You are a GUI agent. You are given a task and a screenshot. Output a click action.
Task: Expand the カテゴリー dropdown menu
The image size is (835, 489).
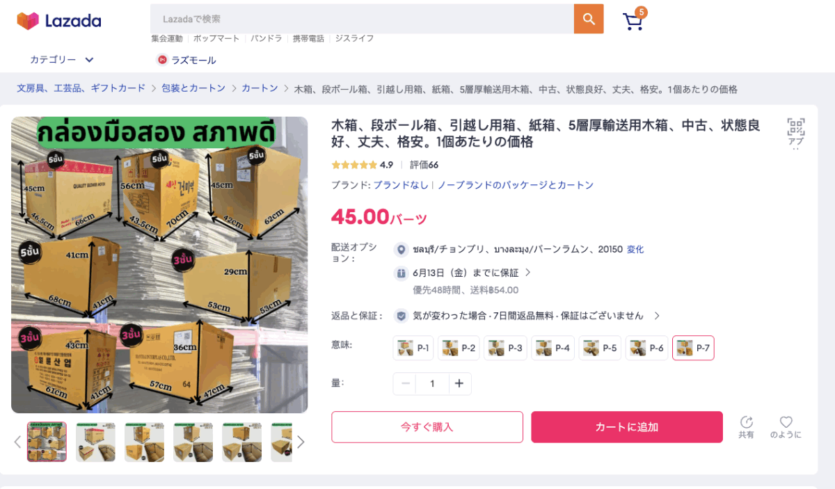(x=62, y=60)
